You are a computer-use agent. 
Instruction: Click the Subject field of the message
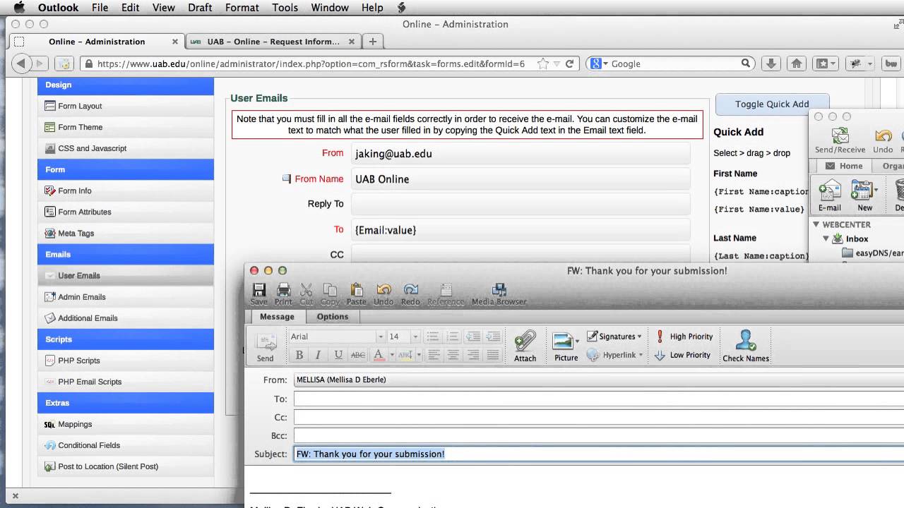click(x=599, y=454)
